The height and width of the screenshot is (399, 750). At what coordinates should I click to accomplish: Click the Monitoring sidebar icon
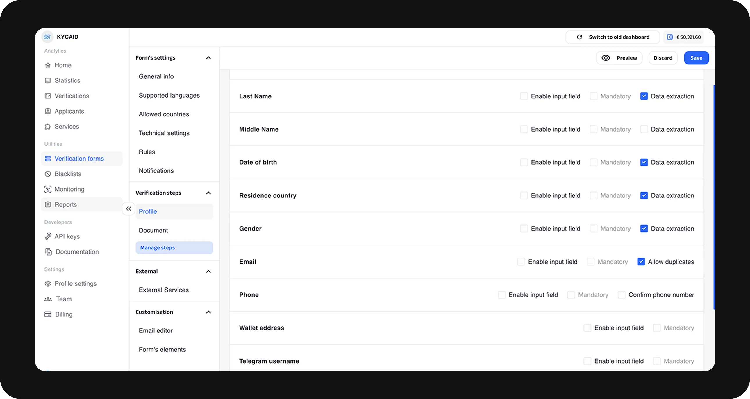(48, 189)
